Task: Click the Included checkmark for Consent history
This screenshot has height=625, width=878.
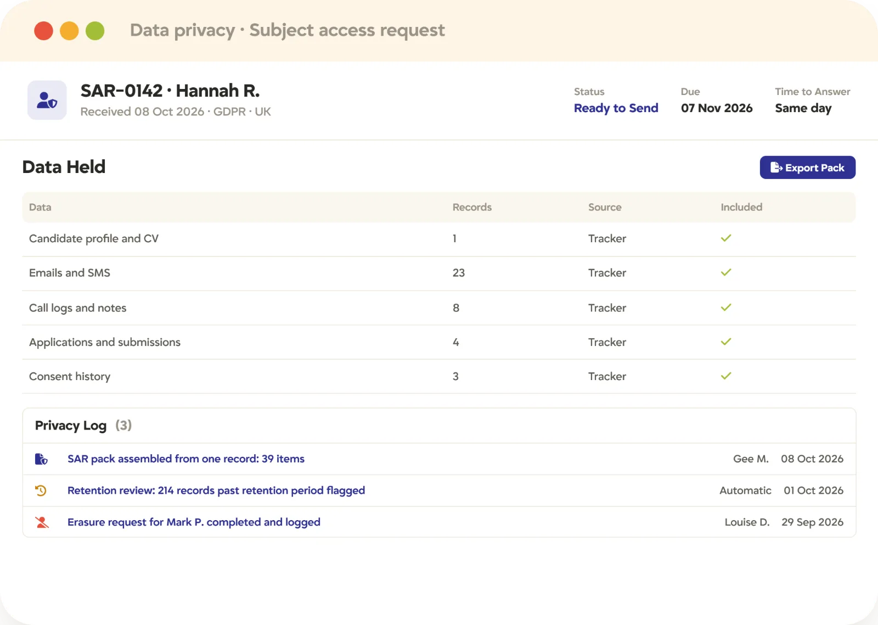Action: click(x=726, y=376)
